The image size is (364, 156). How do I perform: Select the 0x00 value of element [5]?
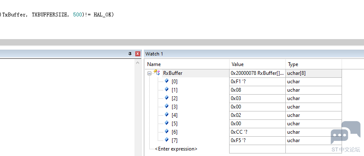[x=257, y=124]
